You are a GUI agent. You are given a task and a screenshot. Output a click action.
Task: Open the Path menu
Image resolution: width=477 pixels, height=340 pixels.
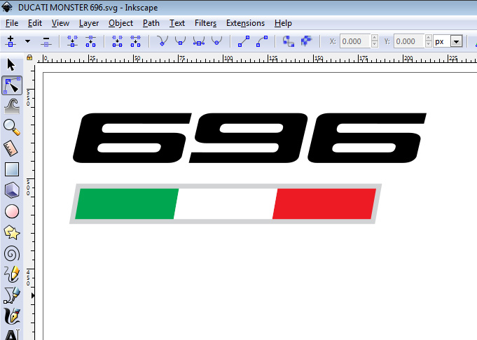pyautogui.click(x=151, y=23)
